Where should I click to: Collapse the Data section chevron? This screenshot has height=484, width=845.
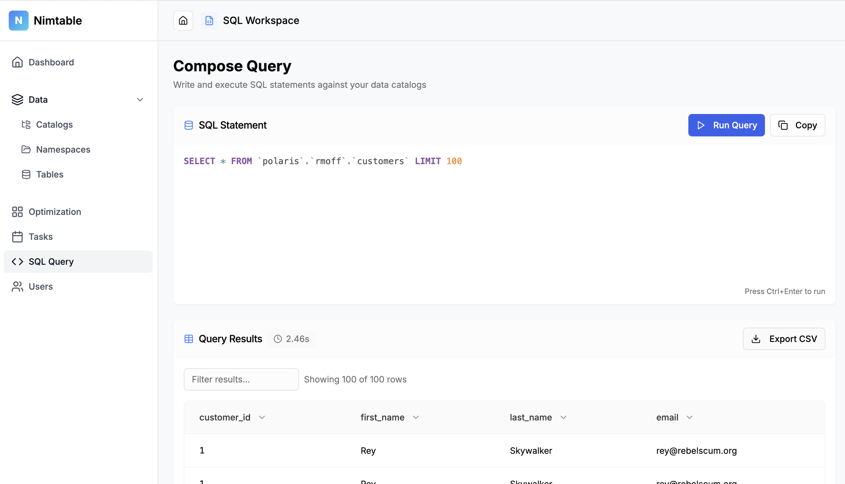140,100
